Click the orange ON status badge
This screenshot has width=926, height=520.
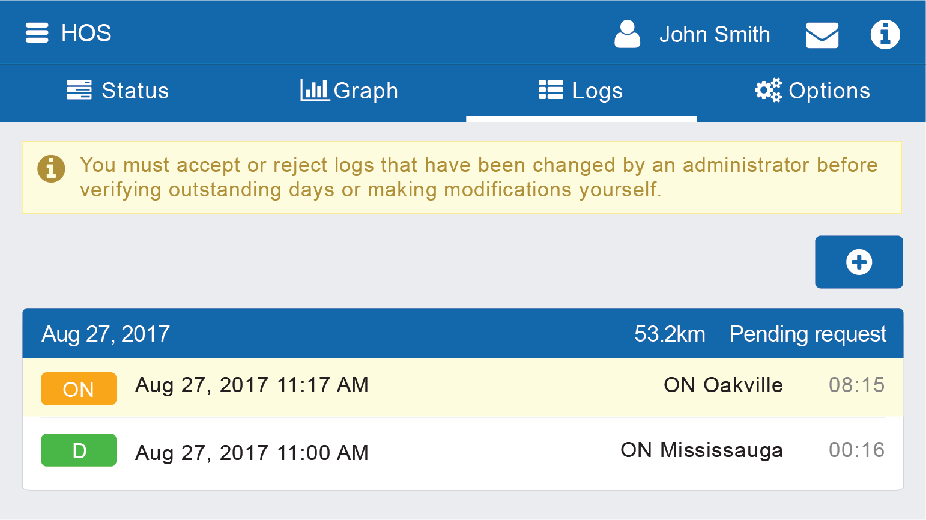(79, 389)
